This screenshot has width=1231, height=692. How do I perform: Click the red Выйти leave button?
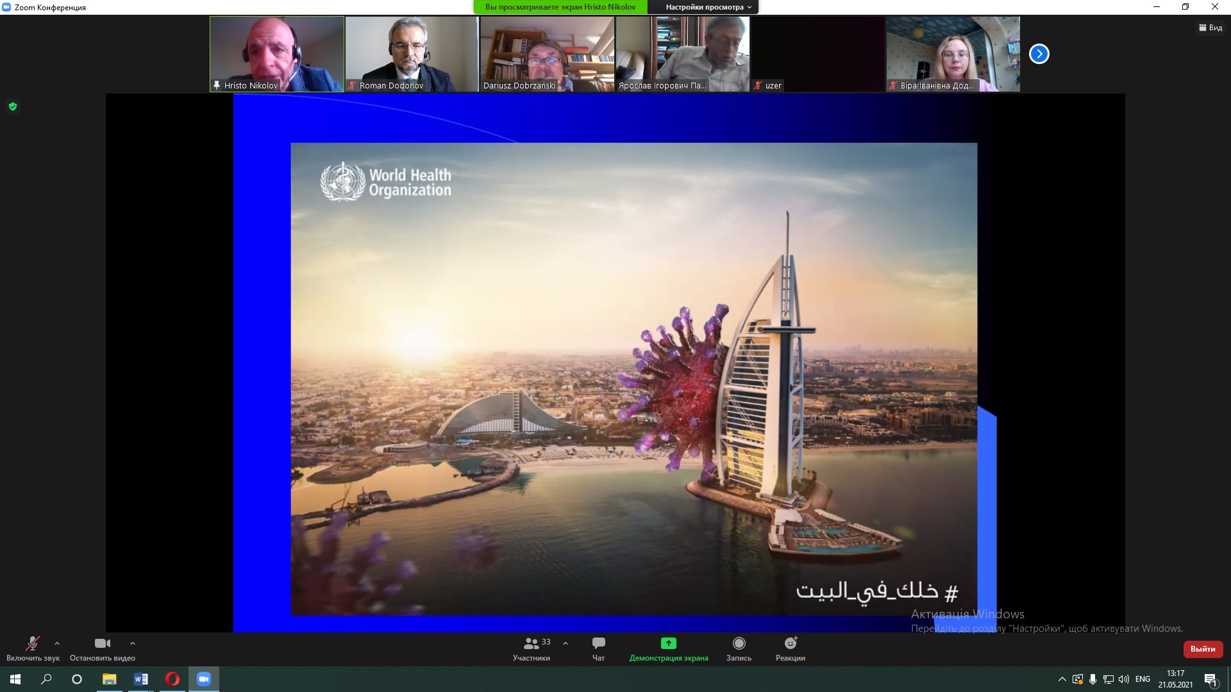coord(1203,649)
